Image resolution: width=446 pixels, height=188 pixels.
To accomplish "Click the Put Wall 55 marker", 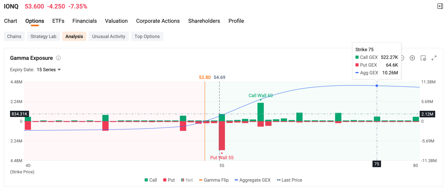I will (222, 157).
